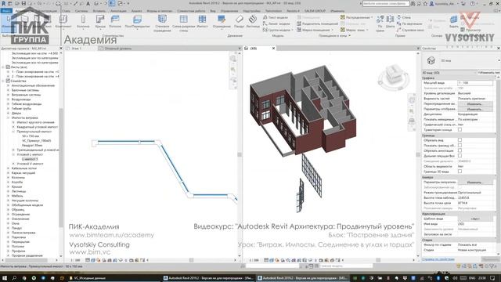Collapse Импосты витража node
This screenshot has width=501, height=282.
9,117
